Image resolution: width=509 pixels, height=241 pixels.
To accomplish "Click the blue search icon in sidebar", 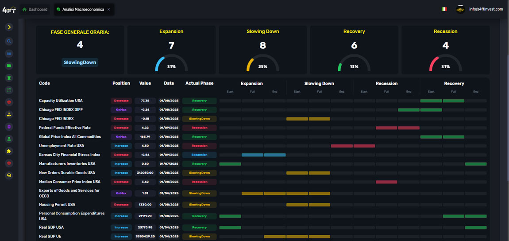I will (9, 41).
